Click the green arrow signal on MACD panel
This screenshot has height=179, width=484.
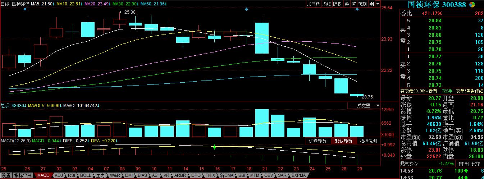coord(215,147)
